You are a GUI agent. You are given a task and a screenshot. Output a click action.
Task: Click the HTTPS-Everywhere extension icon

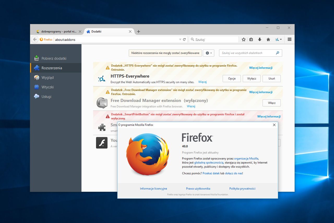point(102,79)
